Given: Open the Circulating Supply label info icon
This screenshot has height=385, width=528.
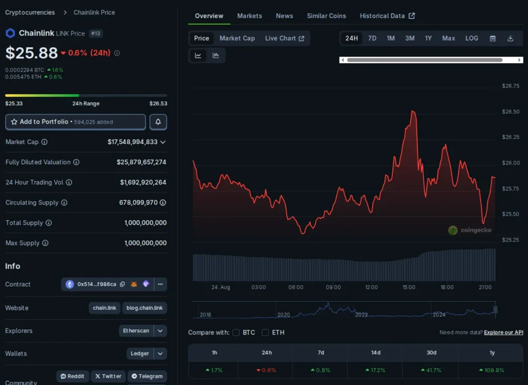Looking at the screenshot, I should point(64,202).
